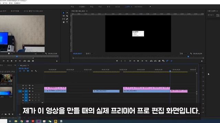220x123 pixels.
Task: Click Overwrite button in Source monitor
Action: click(29, 61)
